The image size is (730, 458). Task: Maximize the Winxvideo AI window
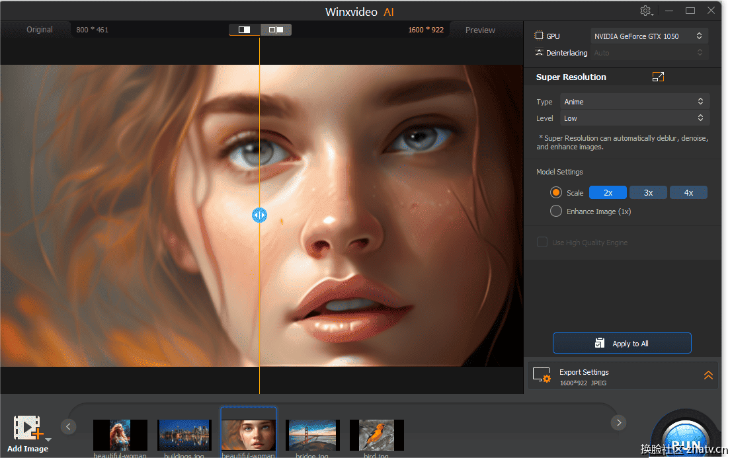(690, 11)
